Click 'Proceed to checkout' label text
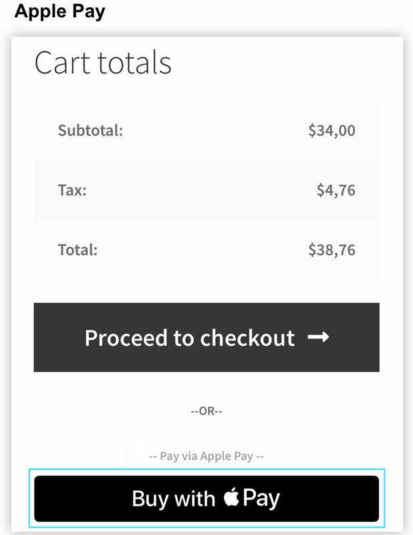Viewport: 413px width, 535px height. click(x=190, y=338)
